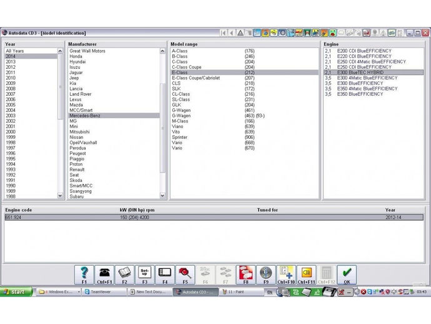Choose Great Wall Motors manufacturer
The height and width of the screenshot is (324, 431).
coord(114,51)
